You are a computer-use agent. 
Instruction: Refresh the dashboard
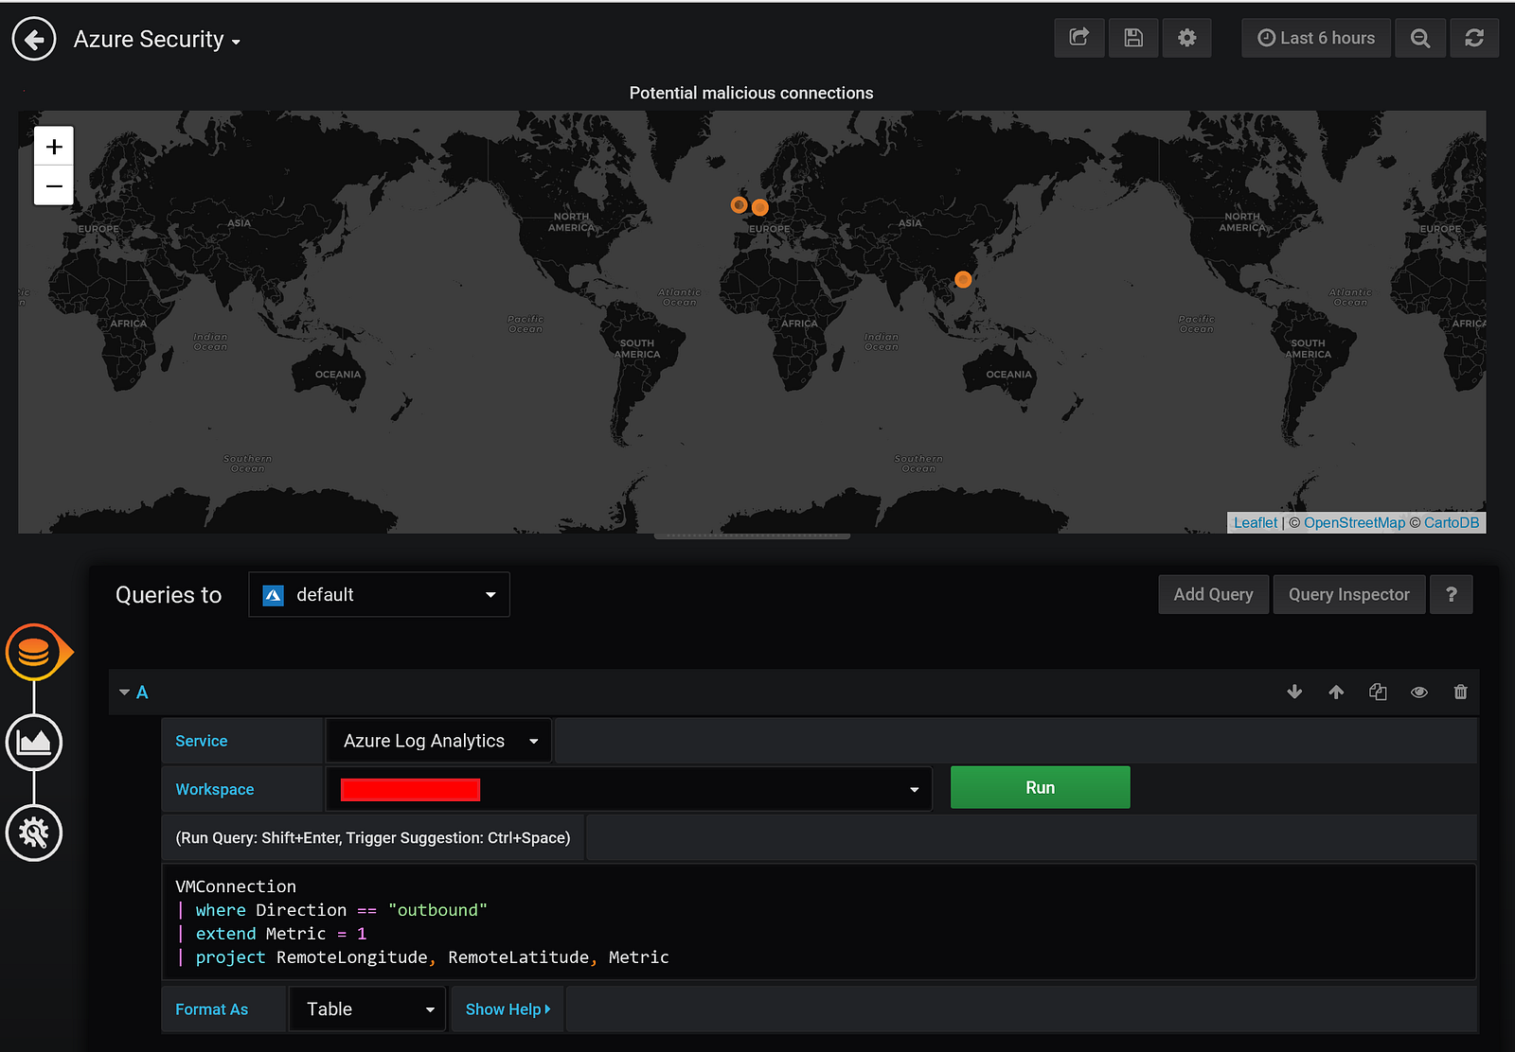click(1473, 38)
